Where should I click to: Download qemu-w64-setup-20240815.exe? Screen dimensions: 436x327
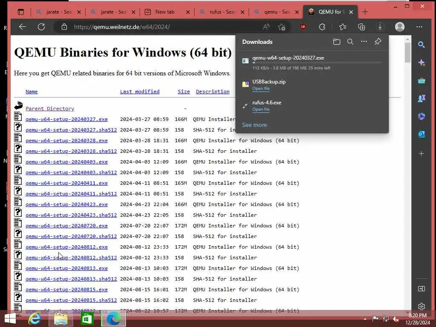66,290
